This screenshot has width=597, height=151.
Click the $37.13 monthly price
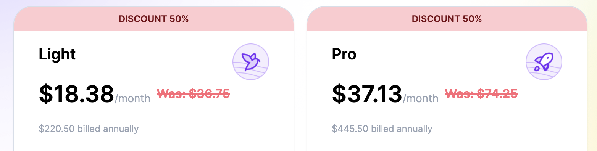point(367,94)
